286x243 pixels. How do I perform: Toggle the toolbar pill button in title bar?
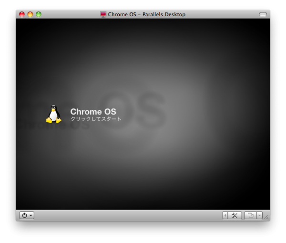click(x=263, y=14)
